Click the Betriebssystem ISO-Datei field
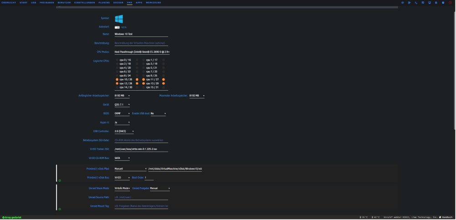The width and height of the screenshot is (456, 220). [141, 140]
